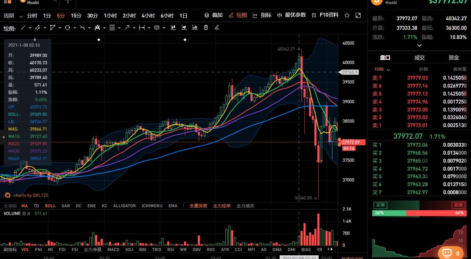Enable the MACD sub-indicator
471x259 pixels.
pyautogui.click(x=113, y=250)
